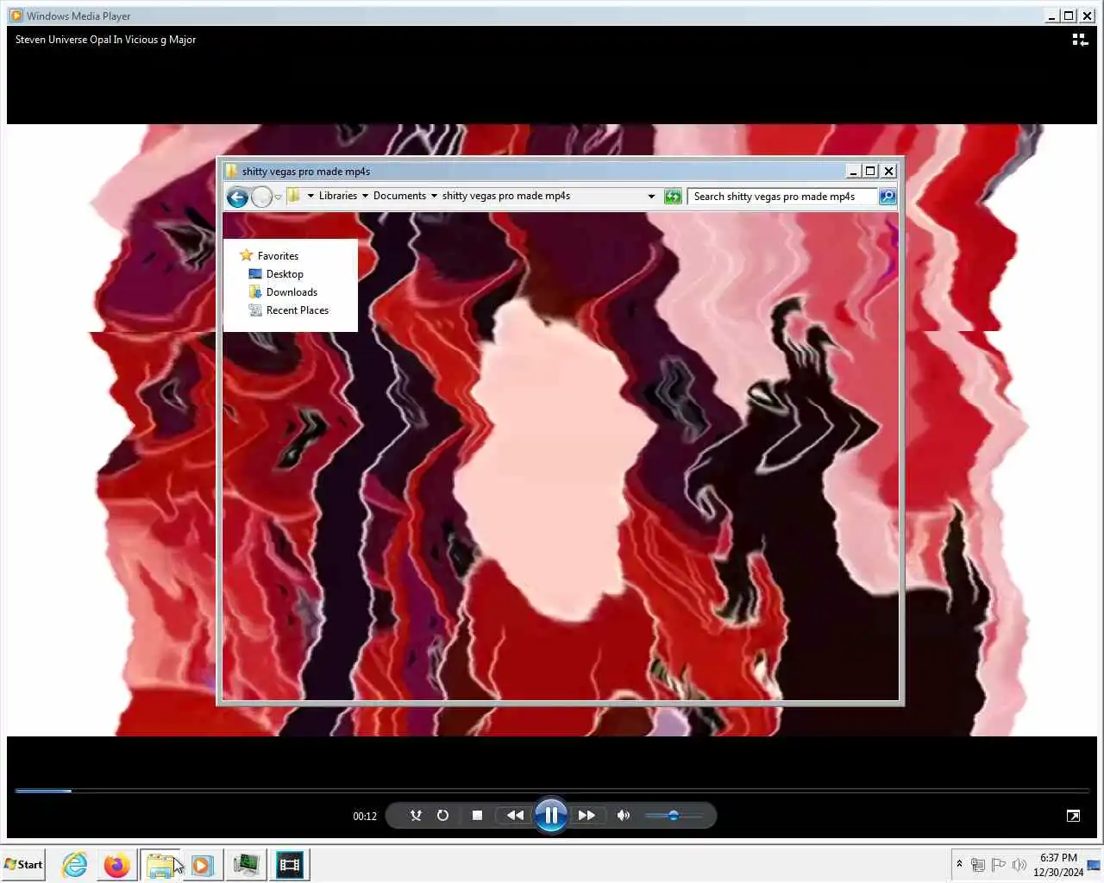Screen dimensions: 1104x883
Task: Show hidden system tray icons
Action: (x=959, y=864)
